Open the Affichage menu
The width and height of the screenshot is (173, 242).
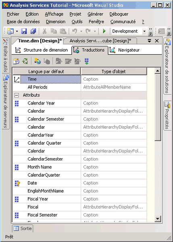54,14
